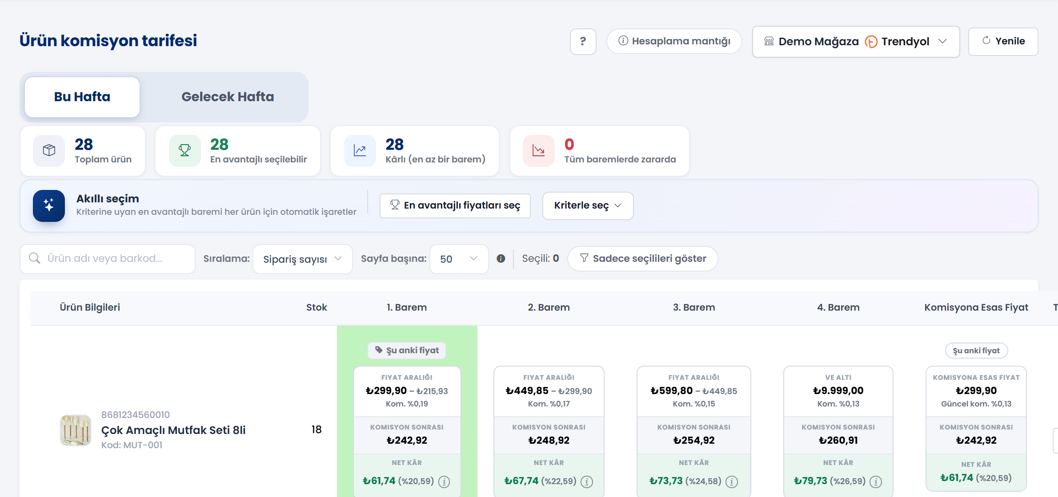Click the Şu anki fiyat tag in 1. Barem
This screenshot has height=497, width=1058.
click(x=407, y=351)
